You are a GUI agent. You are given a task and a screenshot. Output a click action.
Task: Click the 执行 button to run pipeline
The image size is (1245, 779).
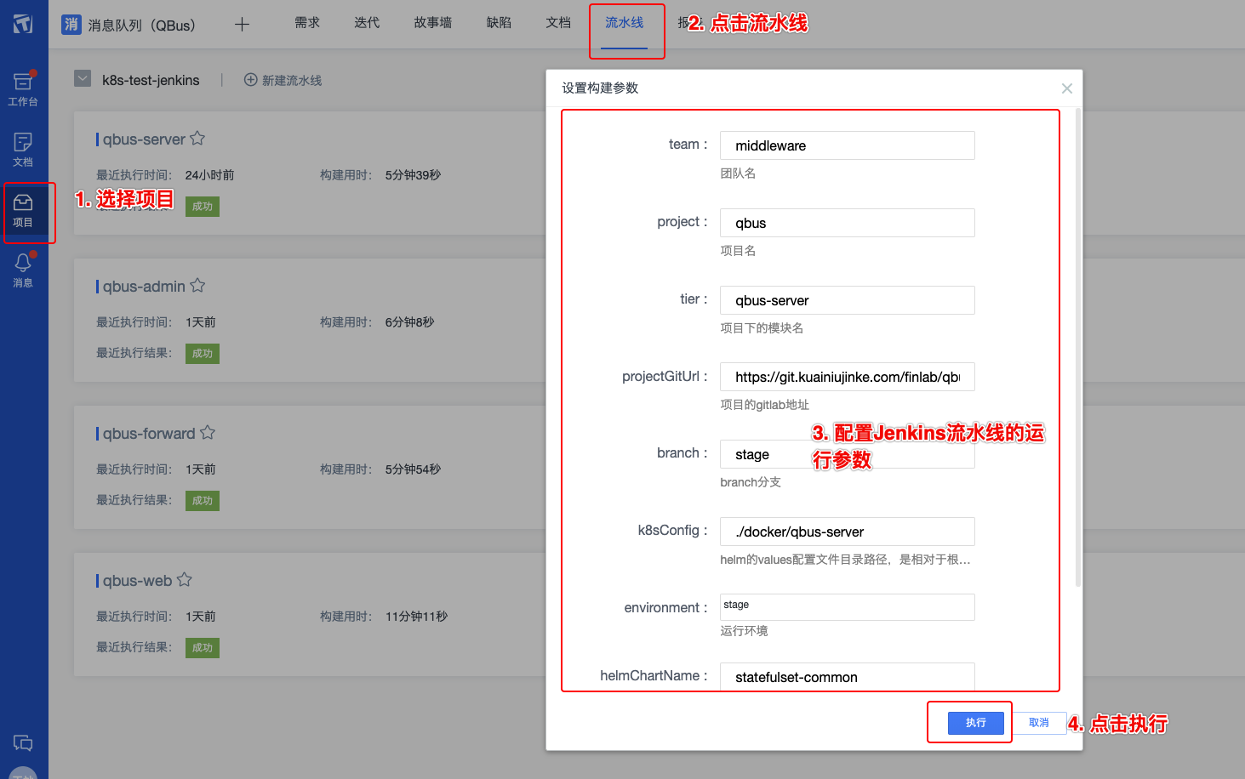tap(975, 722)
